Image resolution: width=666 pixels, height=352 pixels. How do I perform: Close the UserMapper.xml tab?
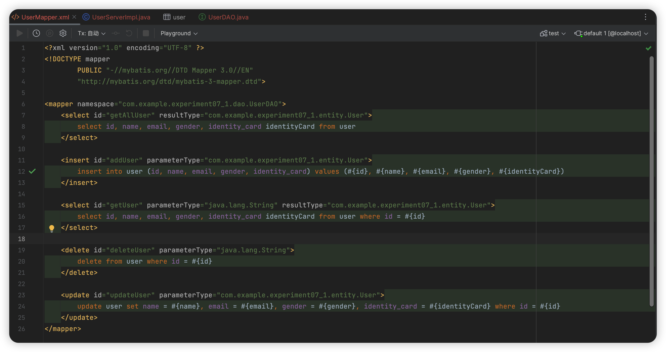click(x=74, y=17)
